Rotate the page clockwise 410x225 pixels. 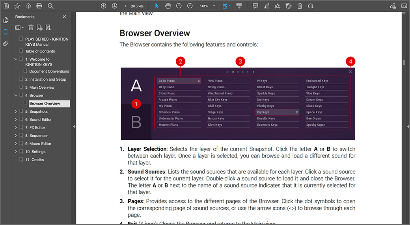click(311, 6)
